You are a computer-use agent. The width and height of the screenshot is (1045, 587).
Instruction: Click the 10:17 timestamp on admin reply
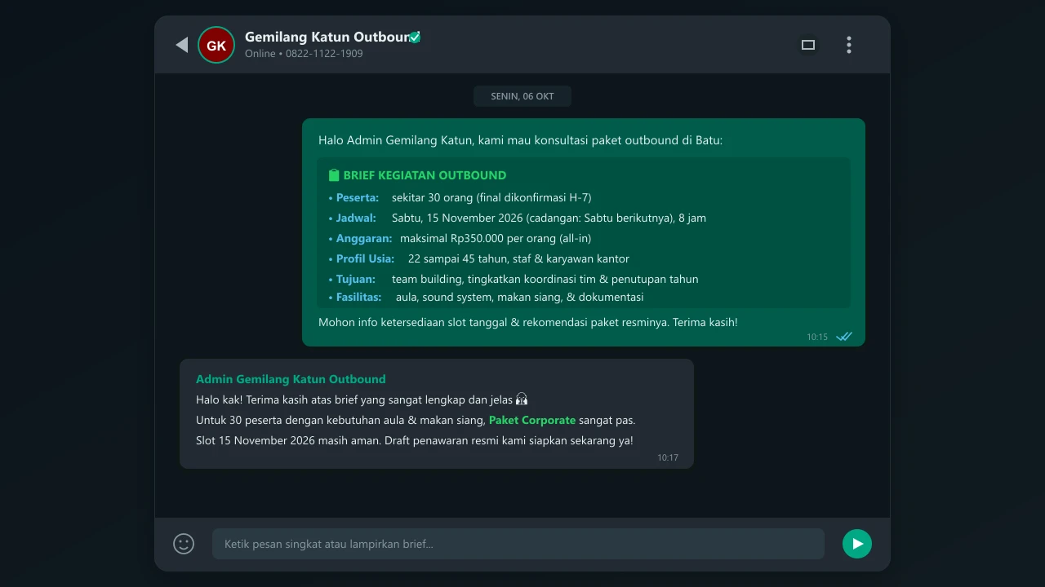pos(668,457)
